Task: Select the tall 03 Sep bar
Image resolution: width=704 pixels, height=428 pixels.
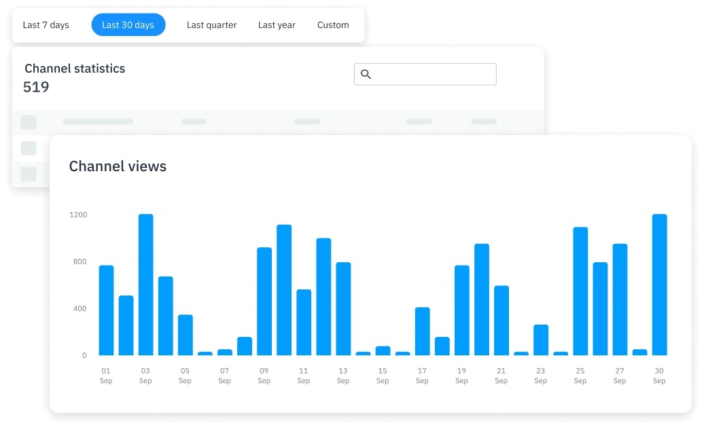Action: click(145, 285)
